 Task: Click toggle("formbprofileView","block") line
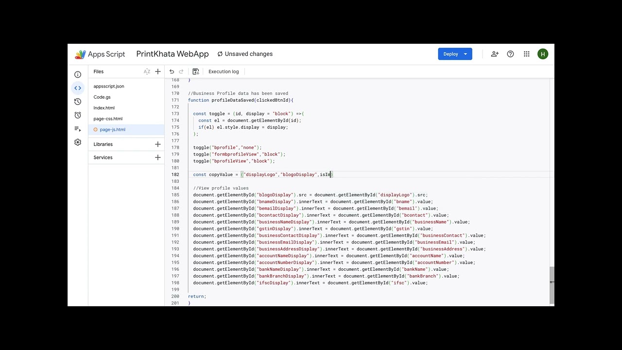(239, 155)
